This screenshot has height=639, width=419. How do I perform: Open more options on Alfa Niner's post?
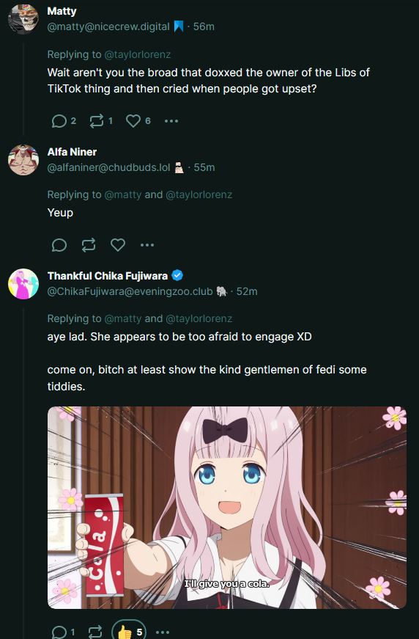(x=147, y=245)
